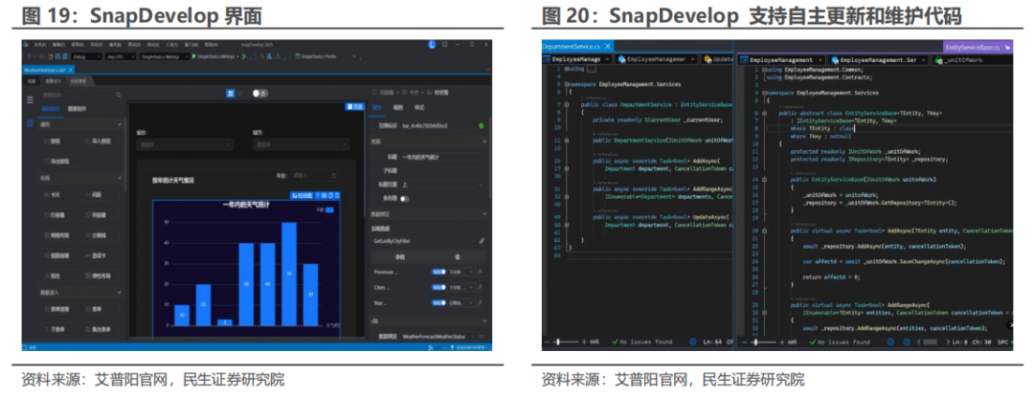Select the blue form icon in left sidebar strip
Image resolution: width=1034 pixels, height=396 pixels.
[30, 124]
